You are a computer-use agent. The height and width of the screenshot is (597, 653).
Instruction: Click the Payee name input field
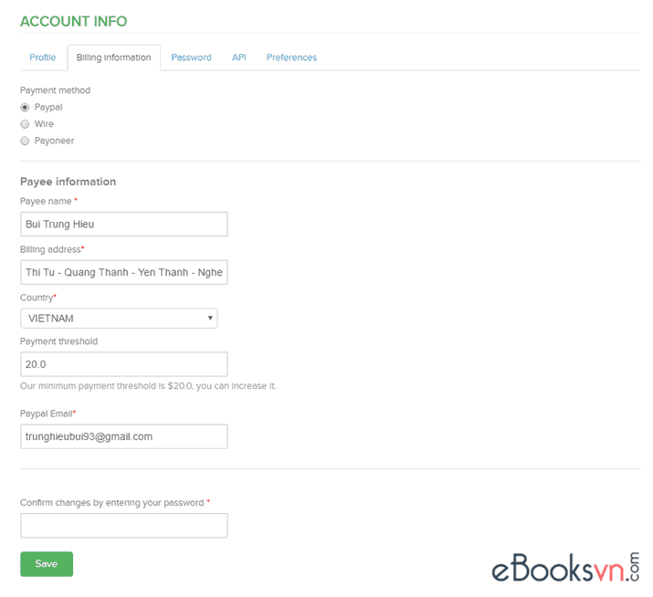click(x=123, y=224)
